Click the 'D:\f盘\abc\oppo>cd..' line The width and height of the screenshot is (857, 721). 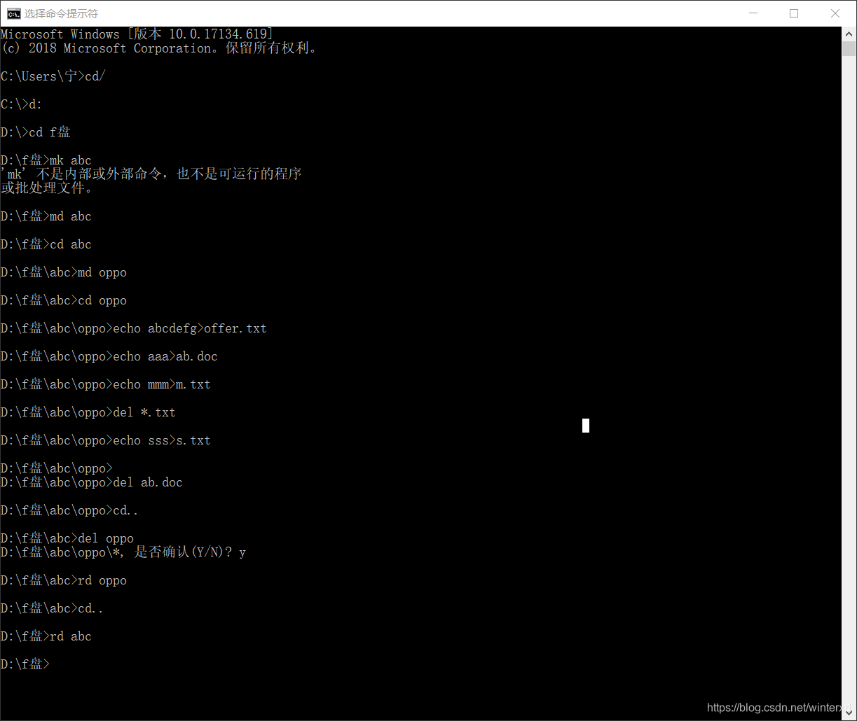(69, 510)
